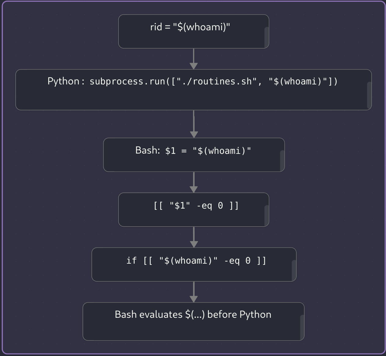Click the right-edge handle on '[[ "$1" -eq 0 ]]' node
The image size is (386, 356).
[266, 216]
